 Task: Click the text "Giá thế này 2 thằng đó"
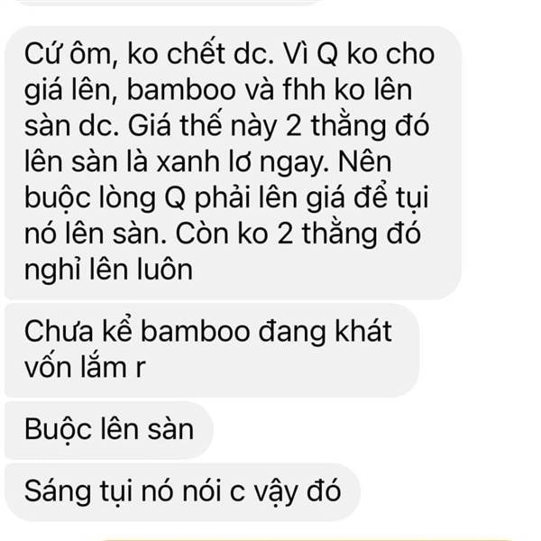point(279,126)
